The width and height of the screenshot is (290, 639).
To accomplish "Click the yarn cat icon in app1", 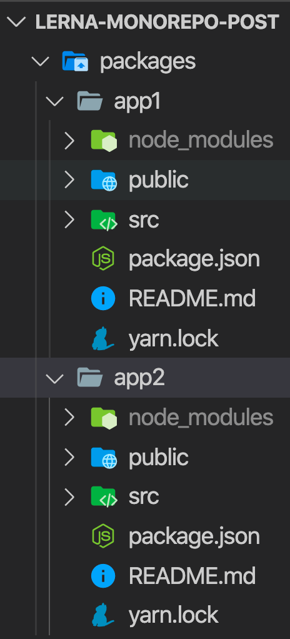I will click(x=102, y=338).
